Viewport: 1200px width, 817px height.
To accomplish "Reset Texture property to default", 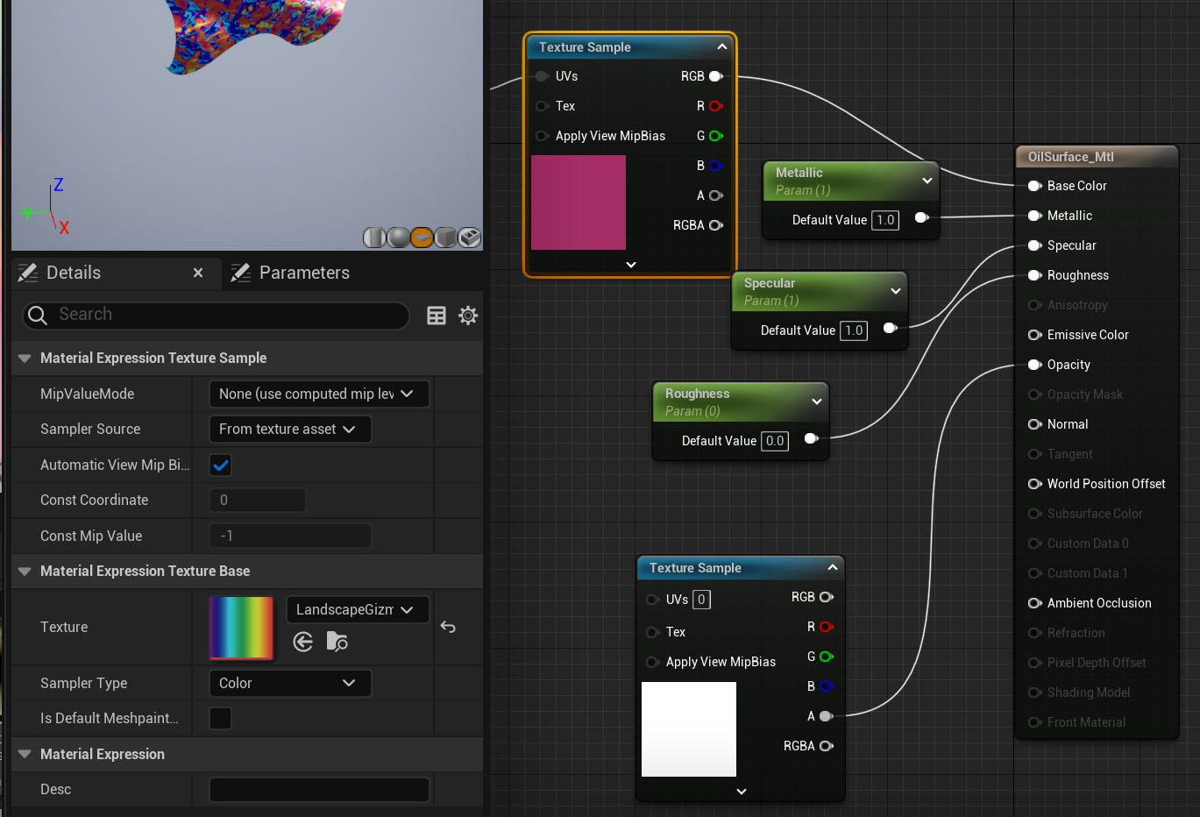I will 448,627.
